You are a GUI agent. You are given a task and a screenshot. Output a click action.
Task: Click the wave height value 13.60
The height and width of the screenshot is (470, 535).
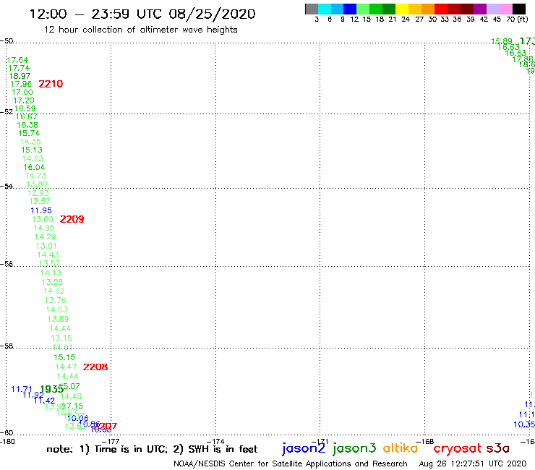pyautogui.click(x=43, y=219)
